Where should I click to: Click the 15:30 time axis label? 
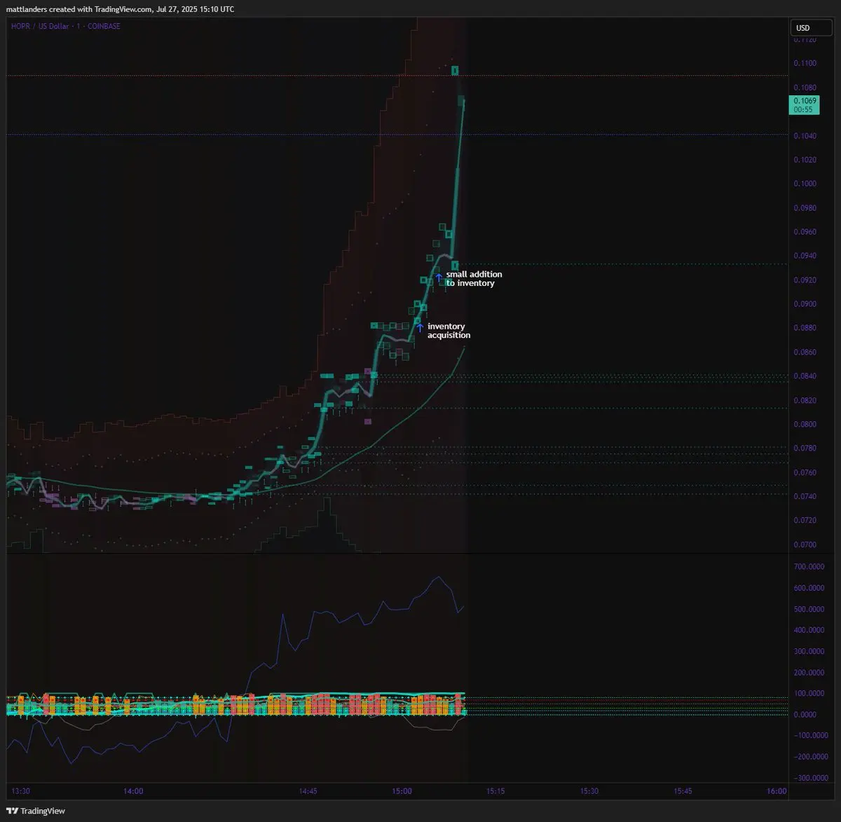click(589, 791)
